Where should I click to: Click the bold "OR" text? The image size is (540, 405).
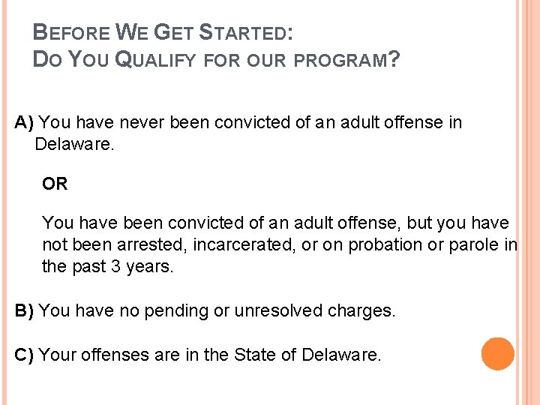55,184
